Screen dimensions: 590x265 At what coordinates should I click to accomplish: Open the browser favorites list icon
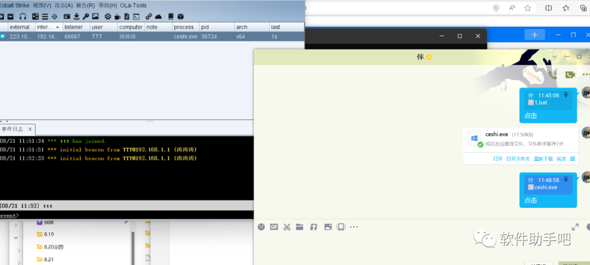pyautogui.click(x=566, y=8)
